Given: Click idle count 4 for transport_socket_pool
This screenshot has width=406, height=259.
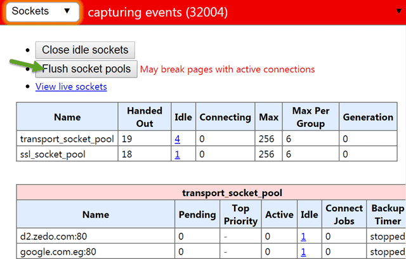Looking at the screenshot, I should (x=178, y=139).
